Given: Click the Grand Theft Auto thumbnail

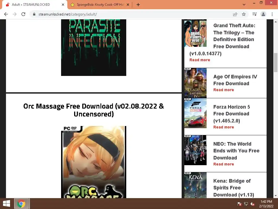Looking at the screenshot, I should [195, 33].
